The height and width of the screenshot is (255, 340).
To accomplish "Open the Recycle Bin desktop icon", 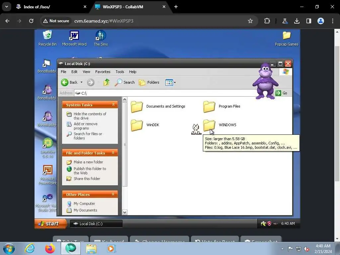I will 47,38.
